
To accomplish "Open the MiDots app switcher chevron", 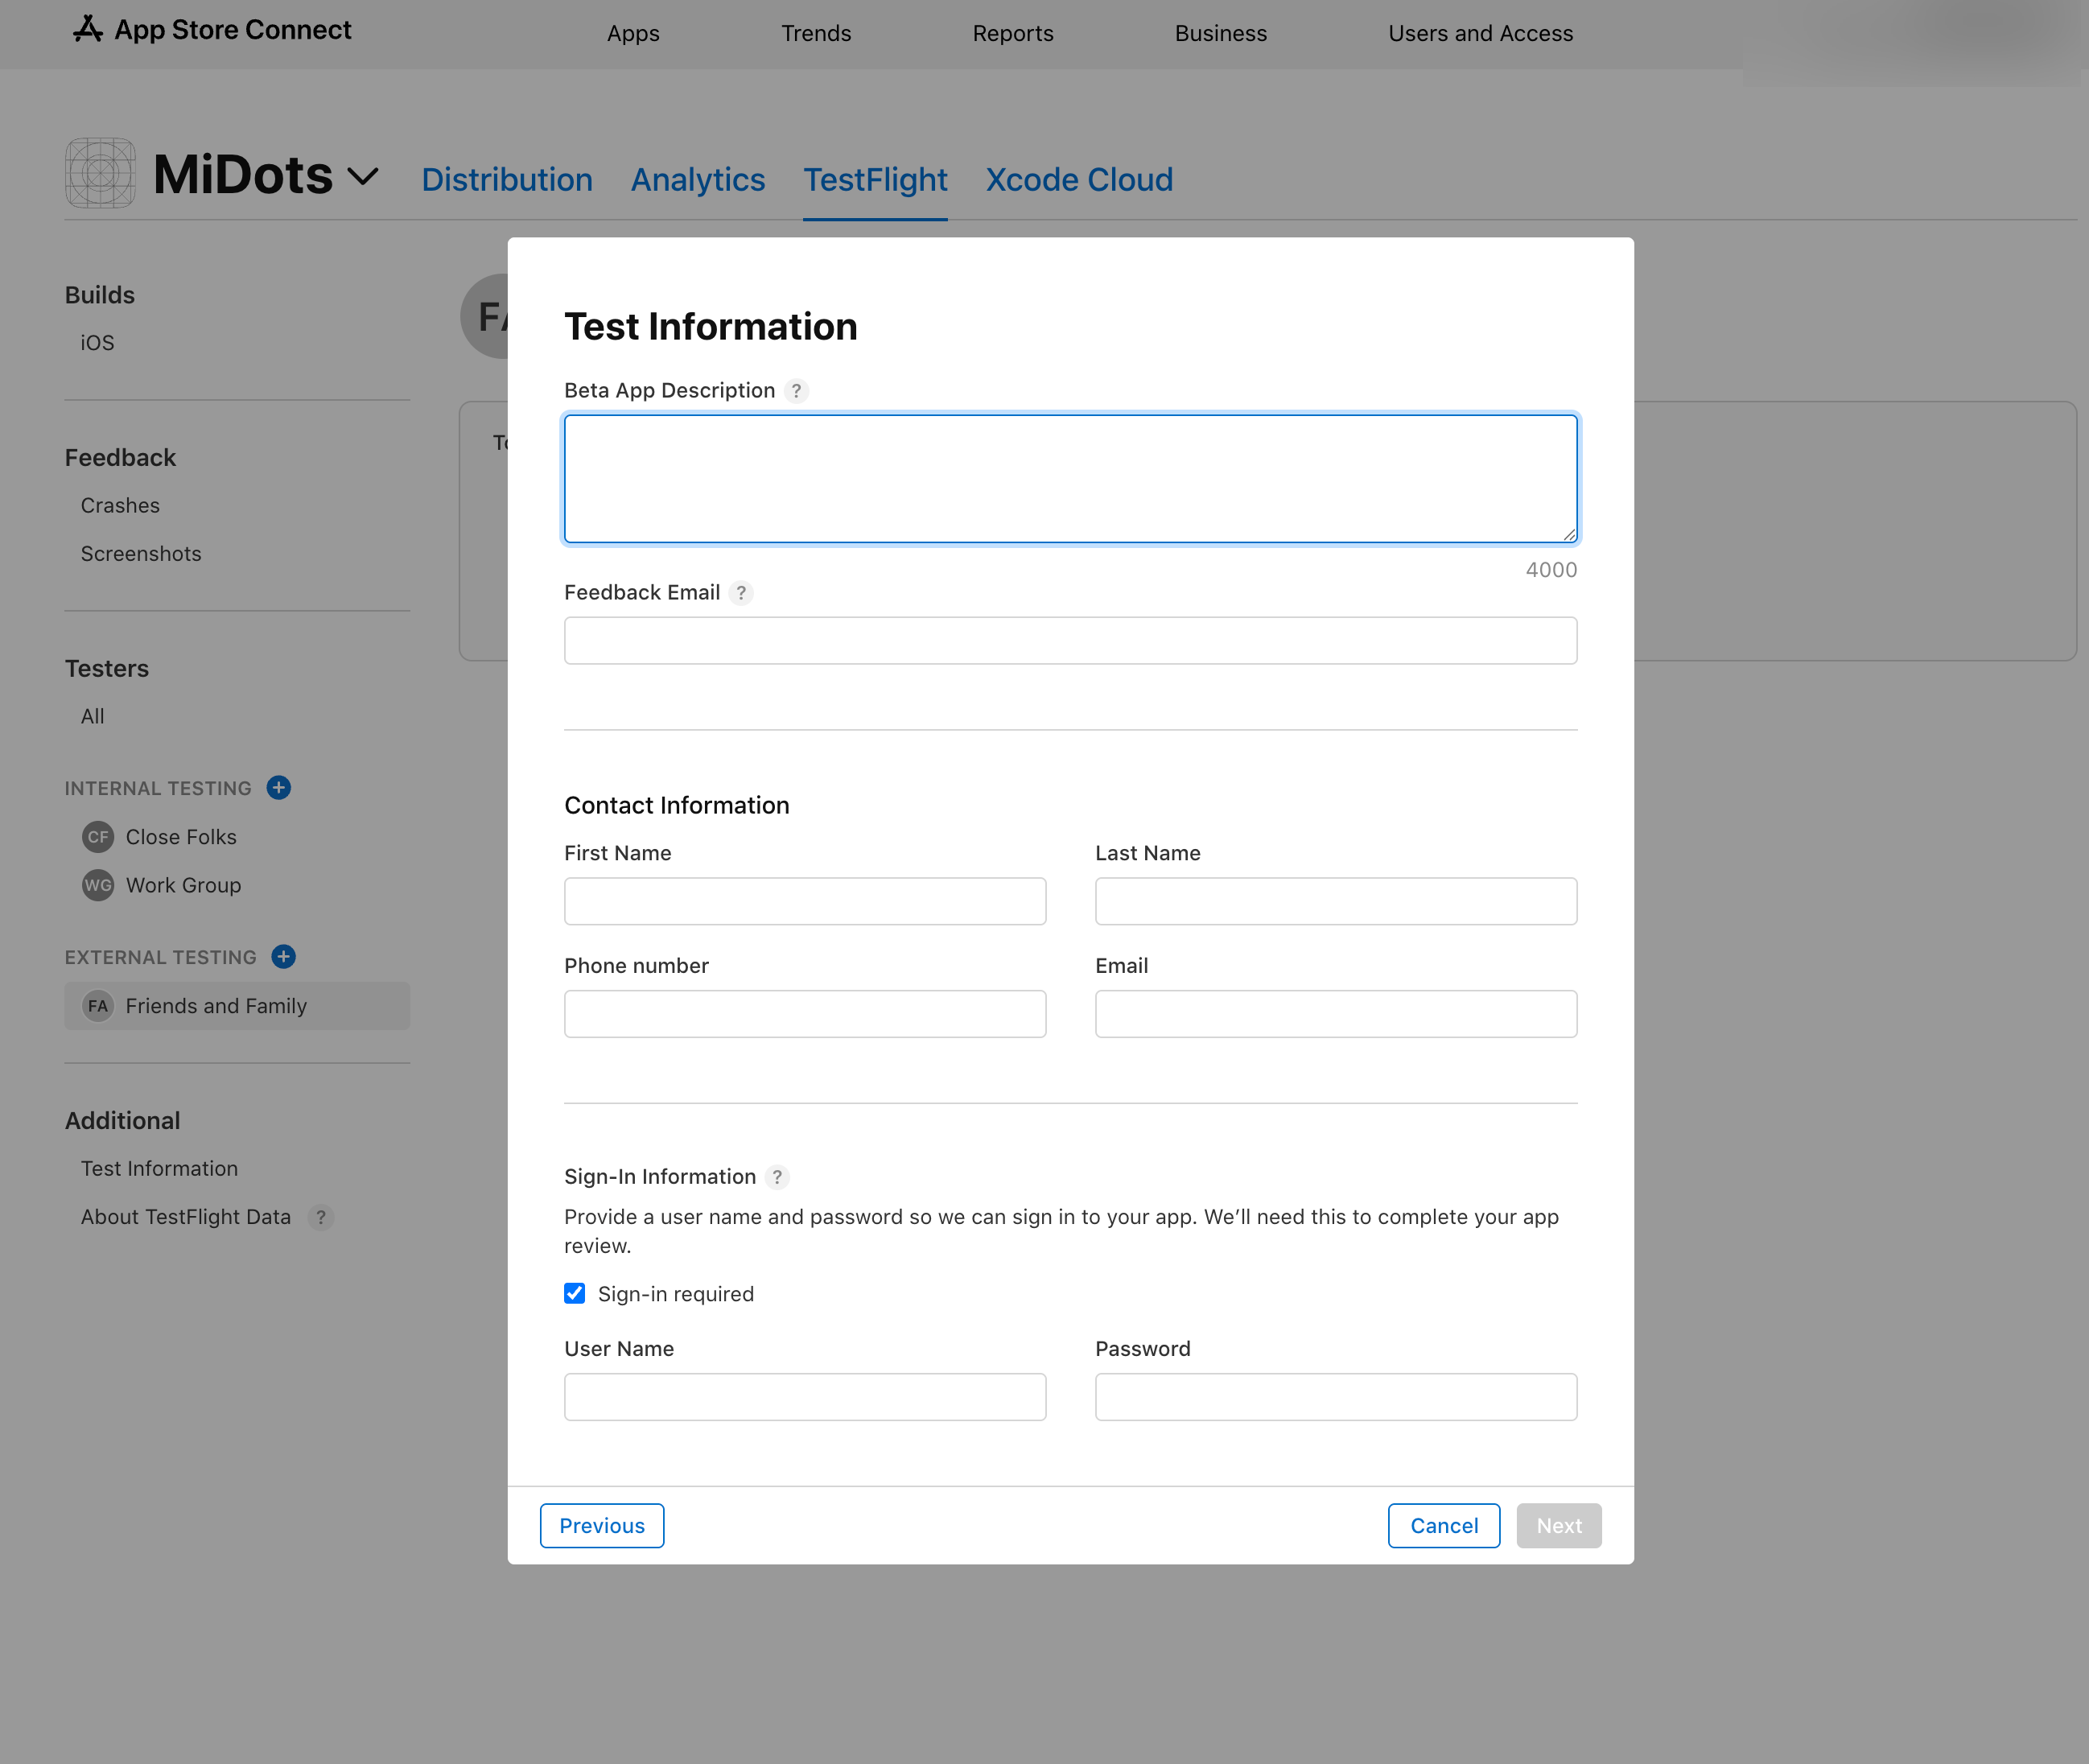I will tap(363, 177).
